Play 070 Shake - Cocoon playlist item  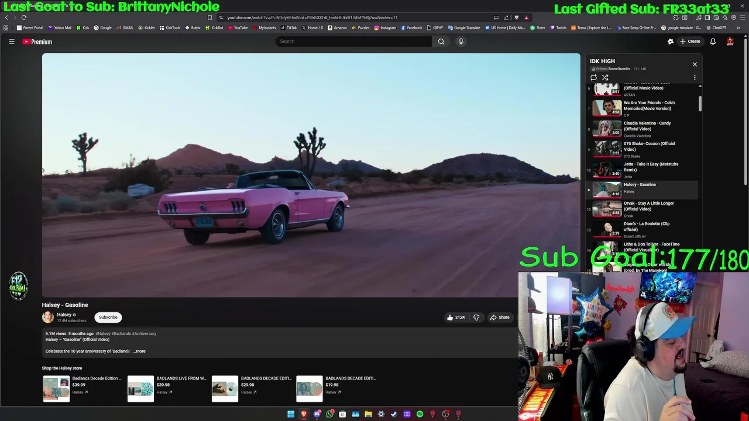pos(642,149)
